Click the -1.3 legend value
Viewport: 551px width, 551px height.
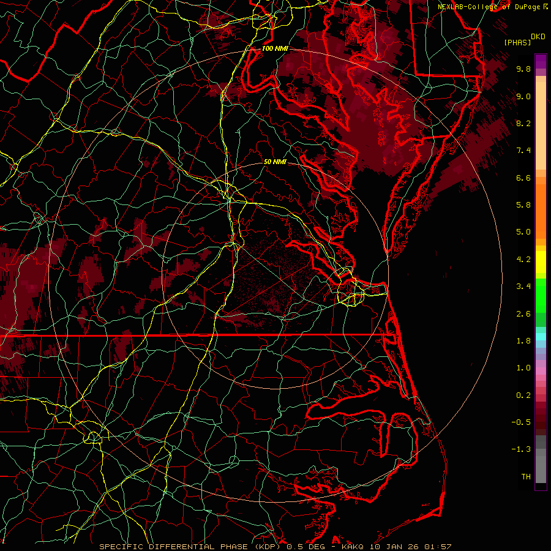tap(521, 449)
